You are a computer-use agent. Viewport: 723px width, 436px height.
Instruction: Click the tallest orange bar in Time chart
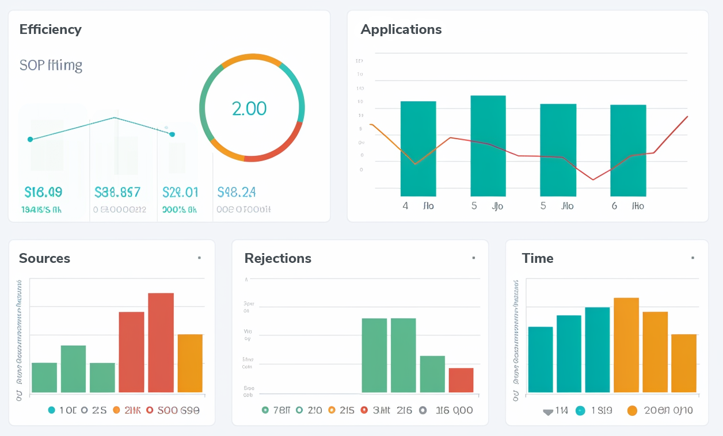pyautogui.click(x=626, y=345)
